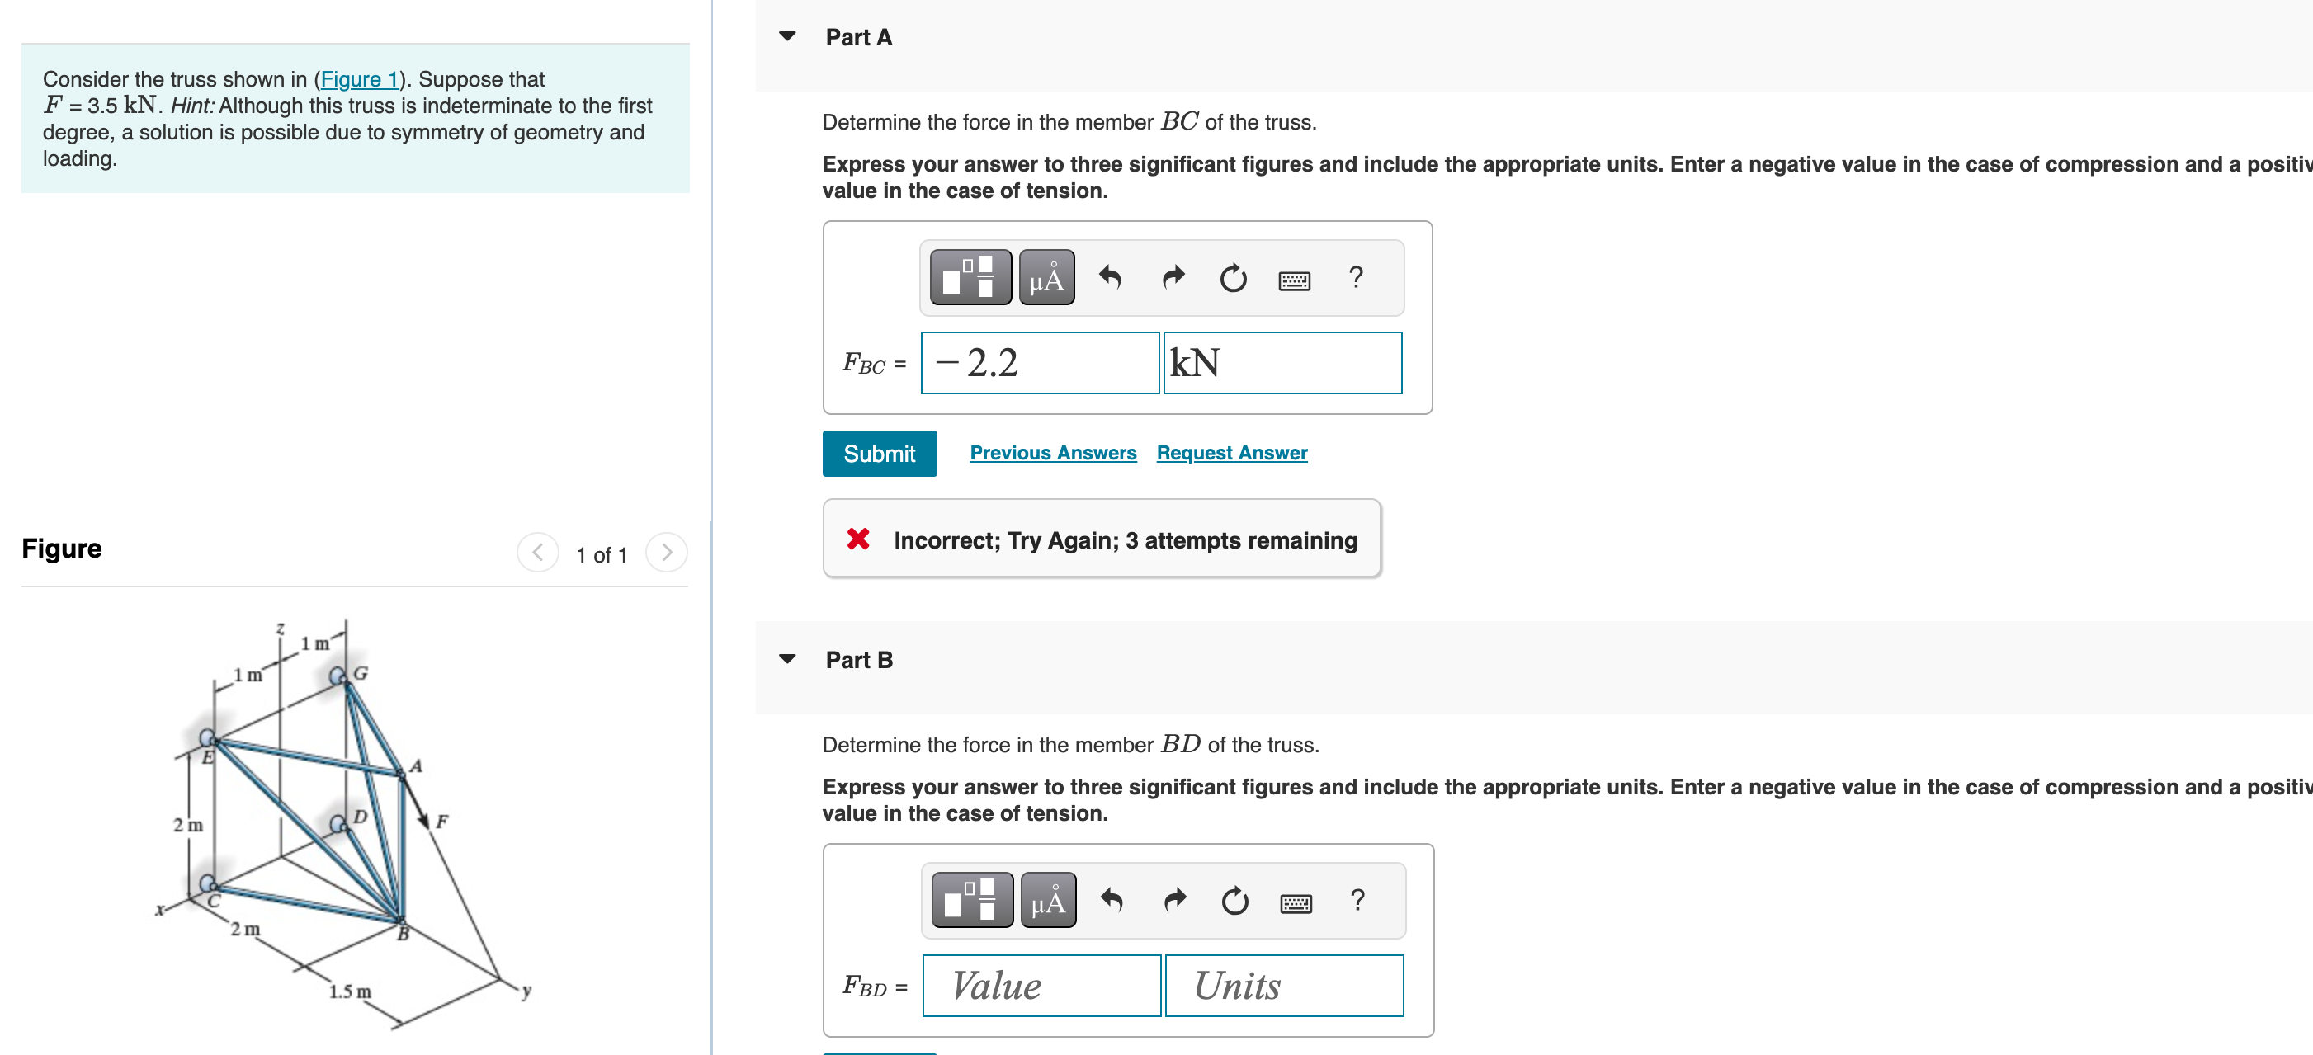Image resolution: width=2313 pixels, height=1055 pixels.
Task: Go to next figure arrow
Action: click(666, 552)
